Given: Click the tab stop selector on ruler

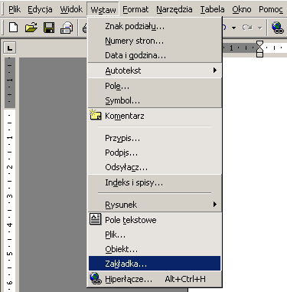Looking at the screenshot, I should click(x=10, y=48).
